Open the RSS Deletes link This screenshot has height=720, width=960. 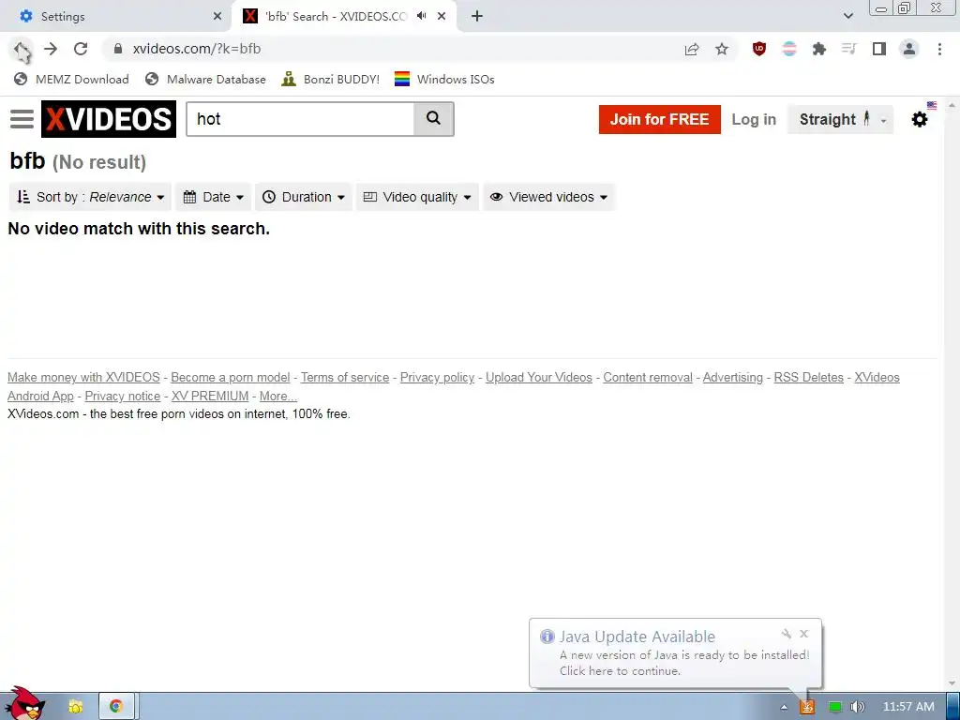click(x=809, y=377)
